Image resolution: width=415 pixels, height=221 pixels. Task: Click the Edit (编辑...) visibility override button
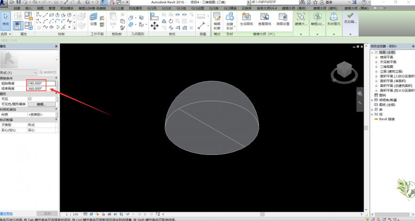point(41,104)
